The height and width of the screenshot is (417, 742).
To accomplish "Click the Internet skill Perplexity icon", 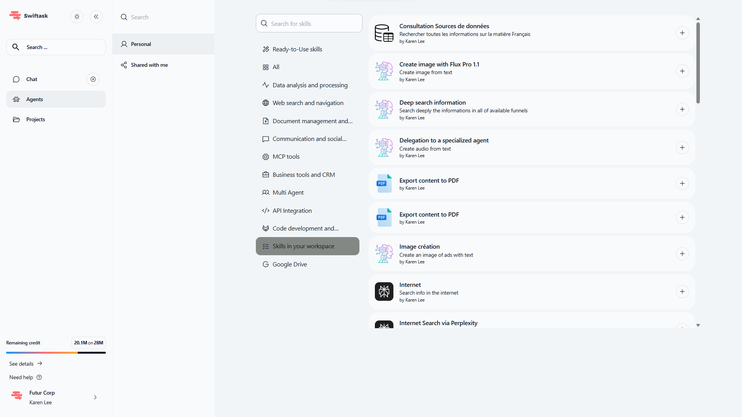I will click(384, 292).
